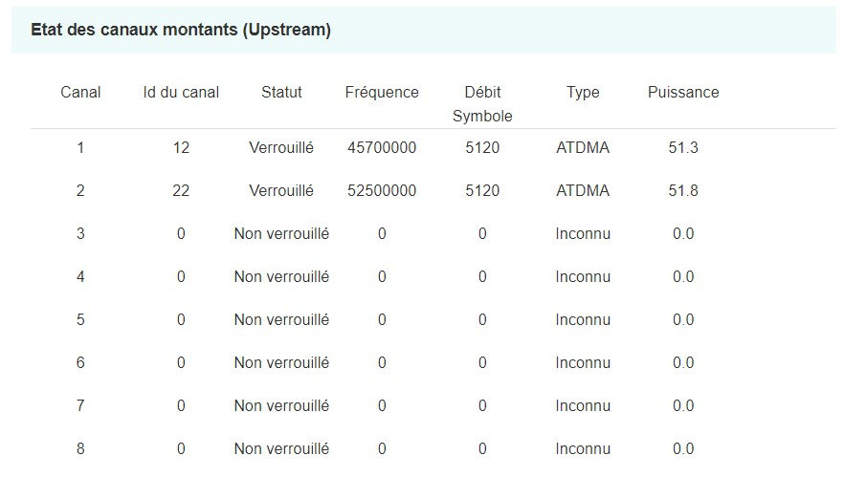This screenshot has height=499, width=844.
Task: Click the Statut column header
Action: [281, 93]
